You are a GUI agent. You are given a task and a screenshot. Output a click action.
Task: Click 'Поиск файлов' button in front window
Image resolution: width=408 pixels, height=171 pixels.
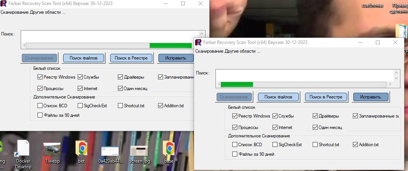(278, 97)
